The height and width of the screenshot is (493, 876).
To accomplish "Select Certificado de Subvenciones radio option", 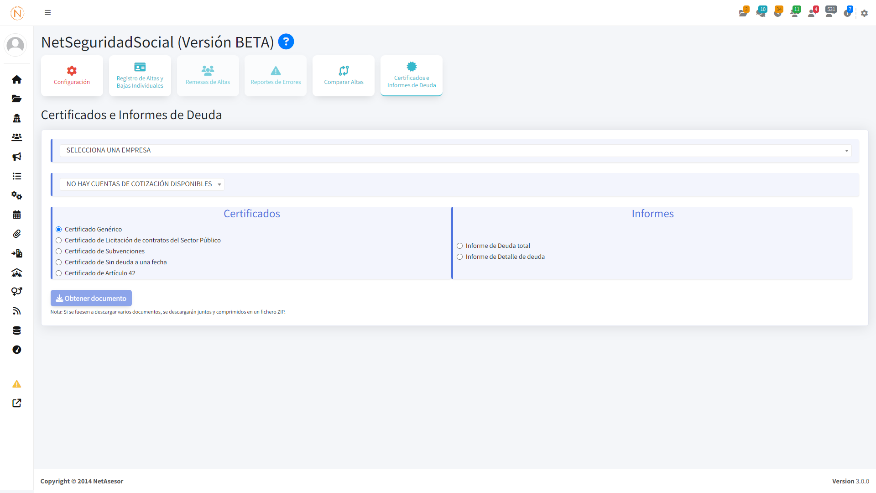I will point(59,252).
